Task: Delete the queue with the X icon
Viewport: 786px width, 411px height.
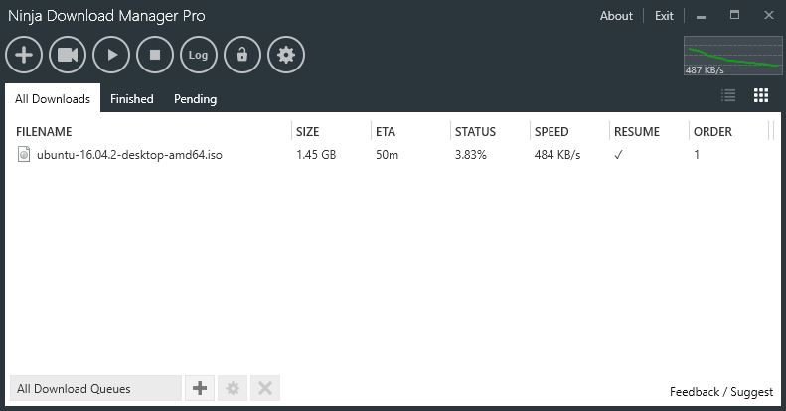Action: click(265, 388)
